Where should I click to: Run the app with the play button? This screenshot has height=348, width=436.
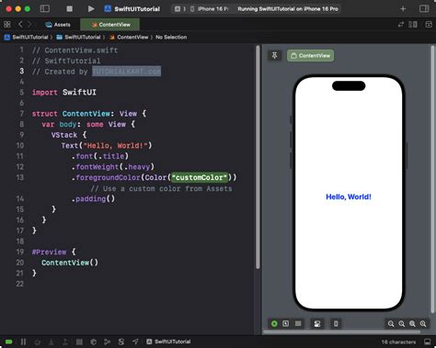point(91,9)
